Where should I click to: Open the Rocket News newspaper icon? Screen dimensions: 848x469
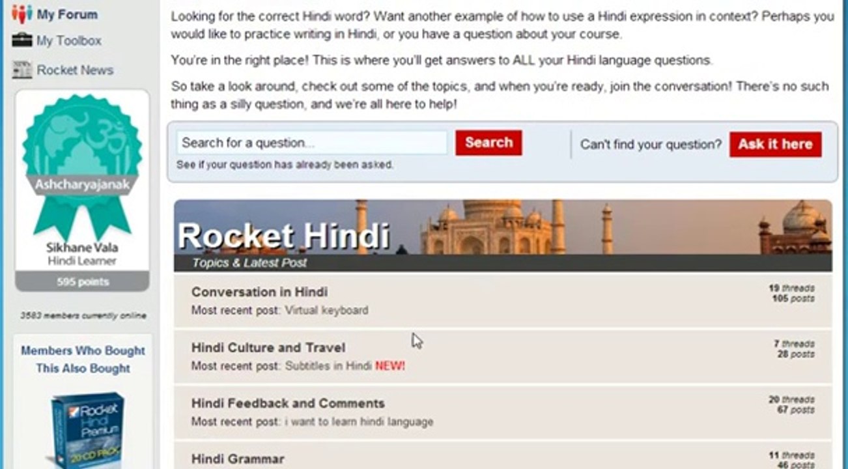coord(21,70)
